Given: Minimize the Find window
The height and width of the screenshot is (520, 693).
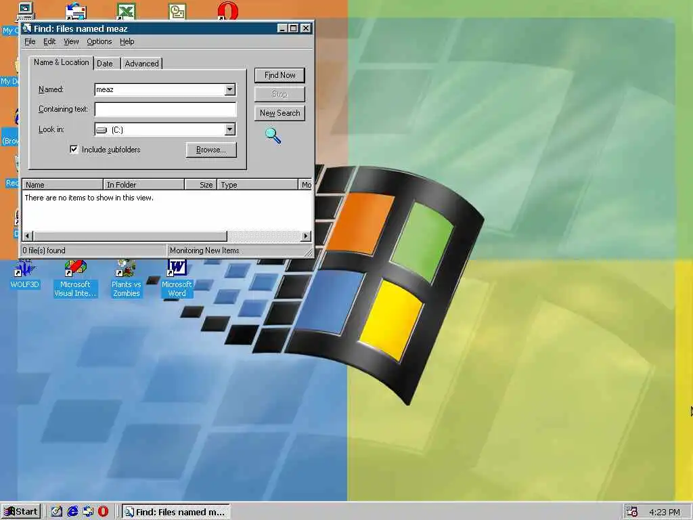Looking at the screenshot, I should 282,28.
